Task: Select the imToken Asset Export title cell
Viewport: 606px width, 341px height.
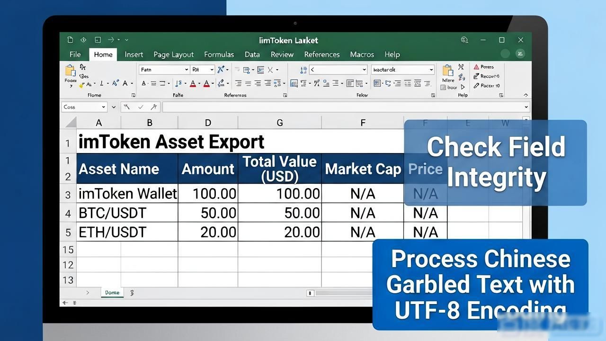Action: [240, 141]
